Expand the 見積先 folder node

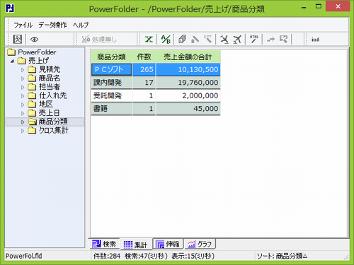point(23,70)
